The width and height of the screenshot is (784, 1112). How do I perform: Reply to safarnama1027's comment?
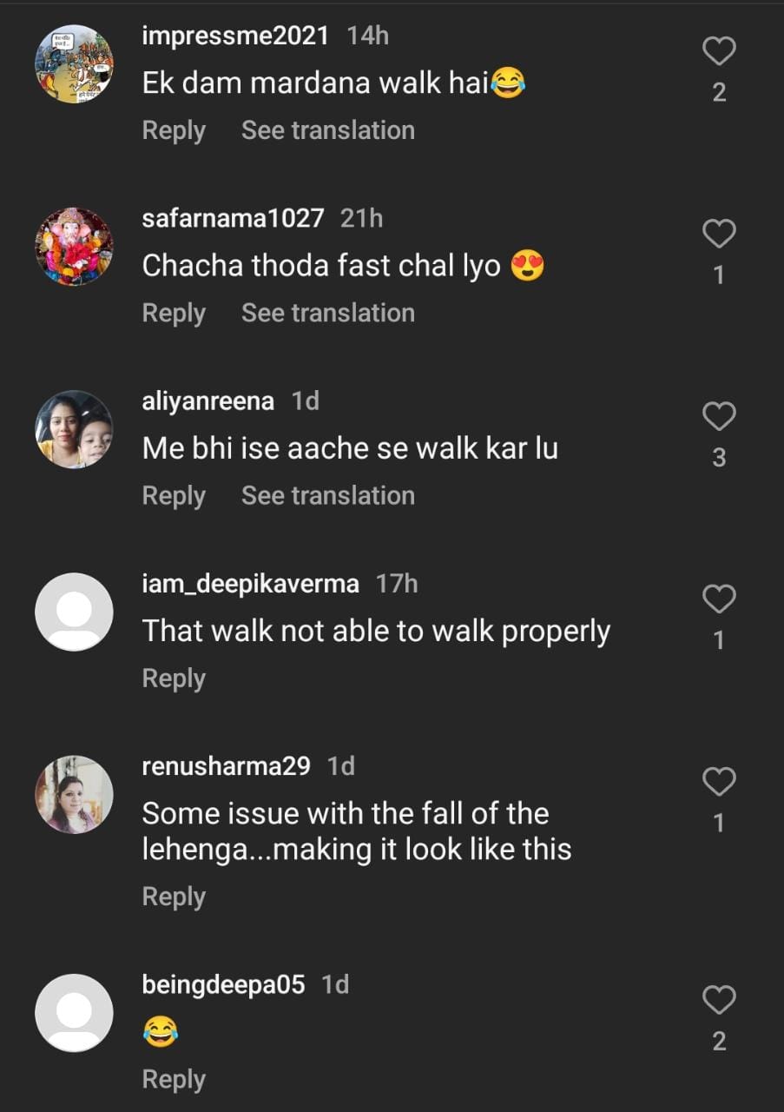click(174, 314)
